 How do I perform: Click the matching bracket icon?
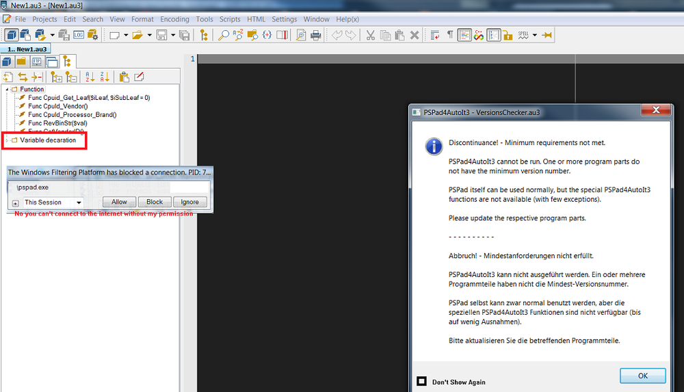click(267, 36)
